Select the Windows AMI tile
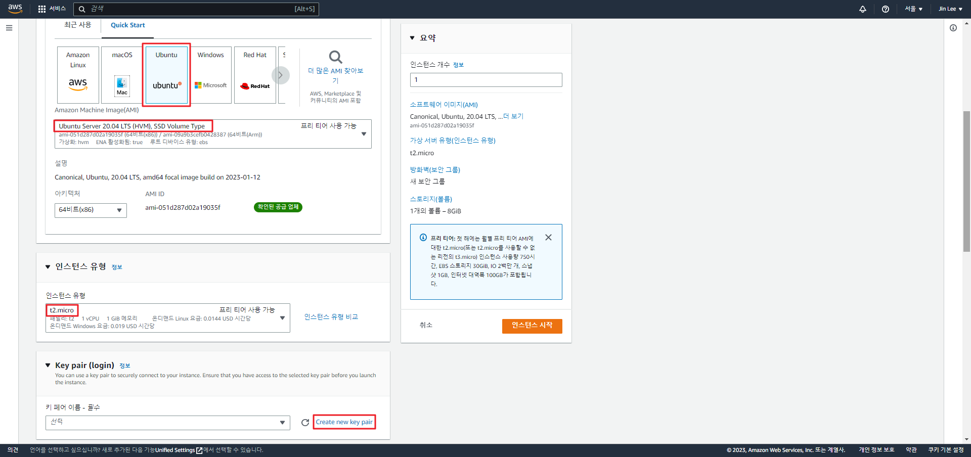 coord(210,75)
